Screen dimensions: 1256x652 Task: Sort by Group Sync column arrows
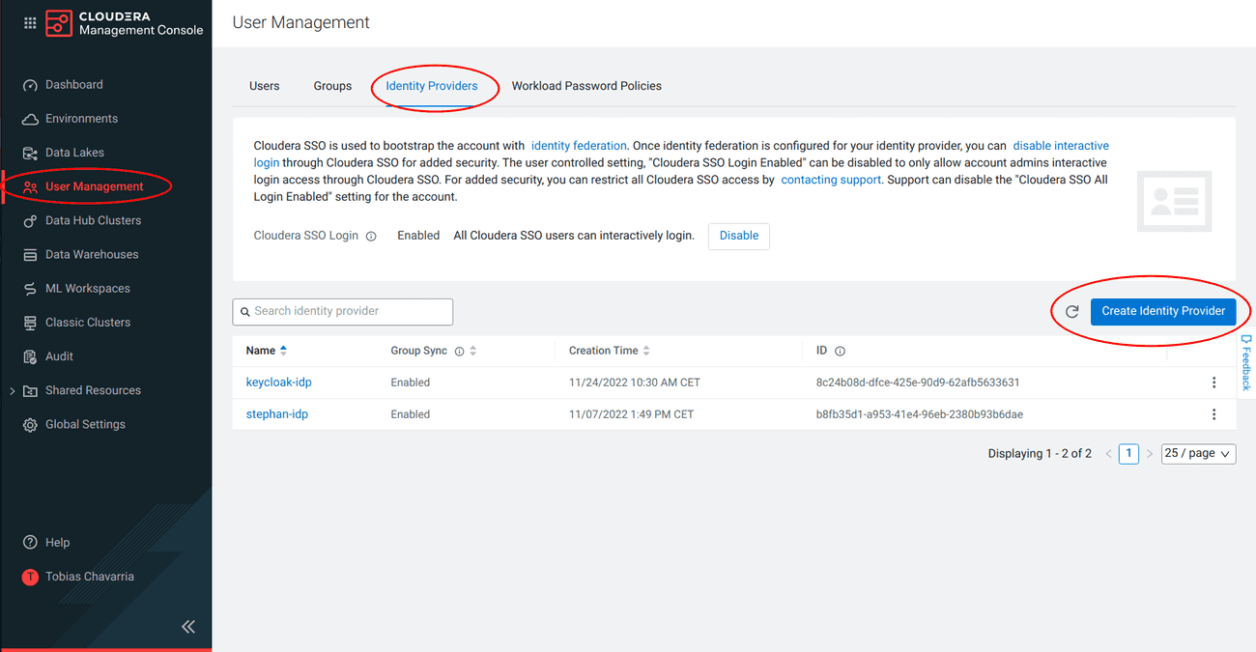coord(473,352)
